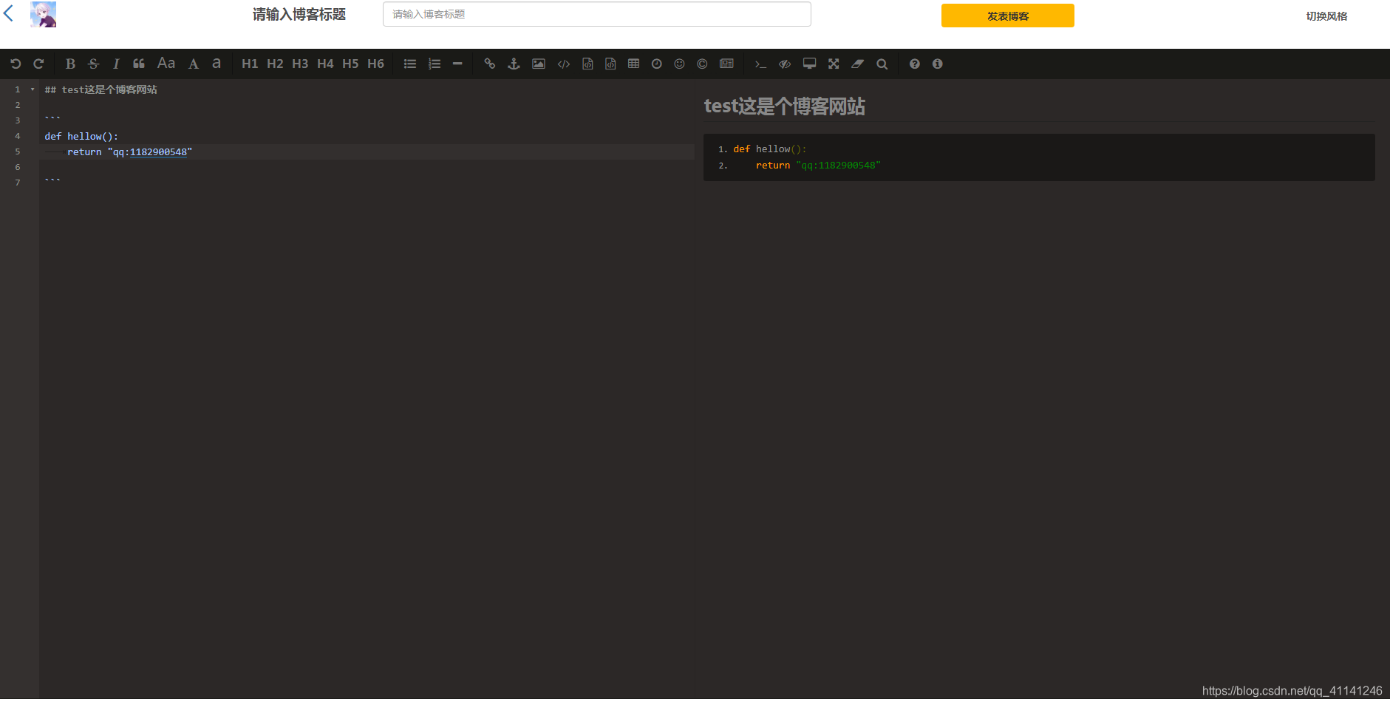Open the search tool
Image resolution: width=1390 pixels, height=705 pixels.
tap(882, 64)
